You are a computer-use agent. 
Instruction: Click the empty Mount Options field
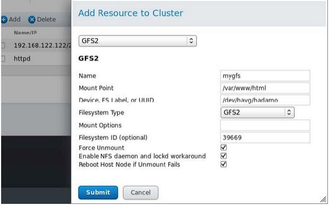tap(265, 125)
